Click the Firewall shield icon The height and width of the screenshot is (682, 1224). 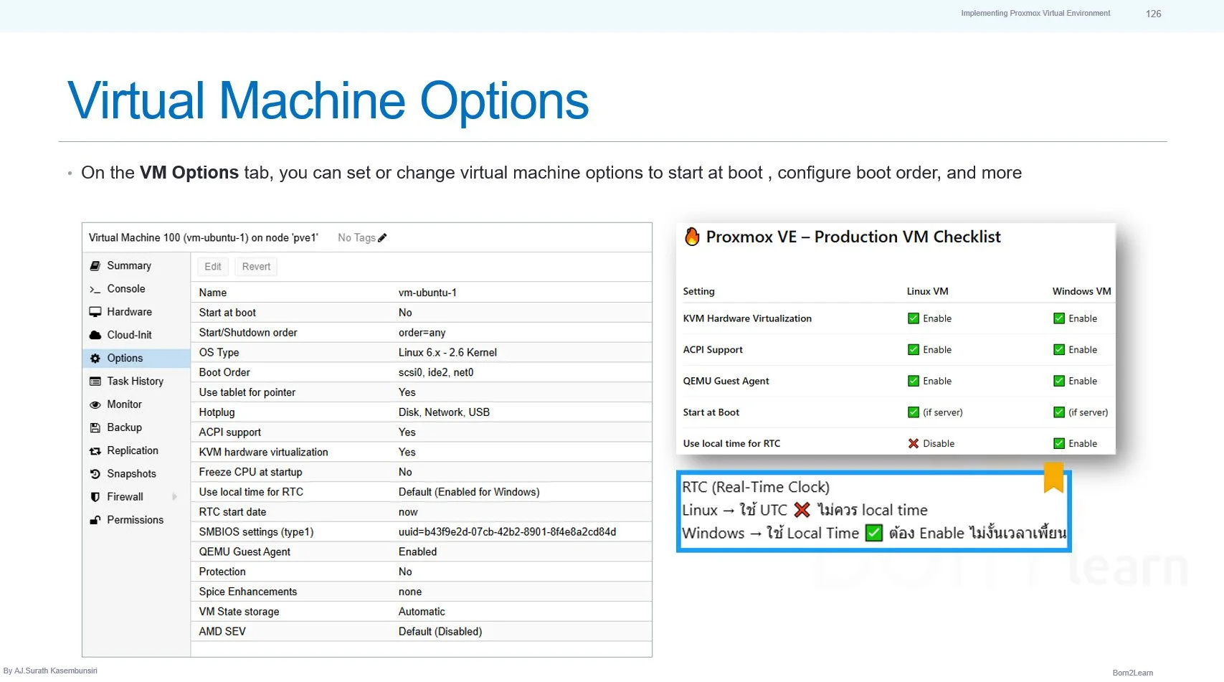tap(95, 497)
